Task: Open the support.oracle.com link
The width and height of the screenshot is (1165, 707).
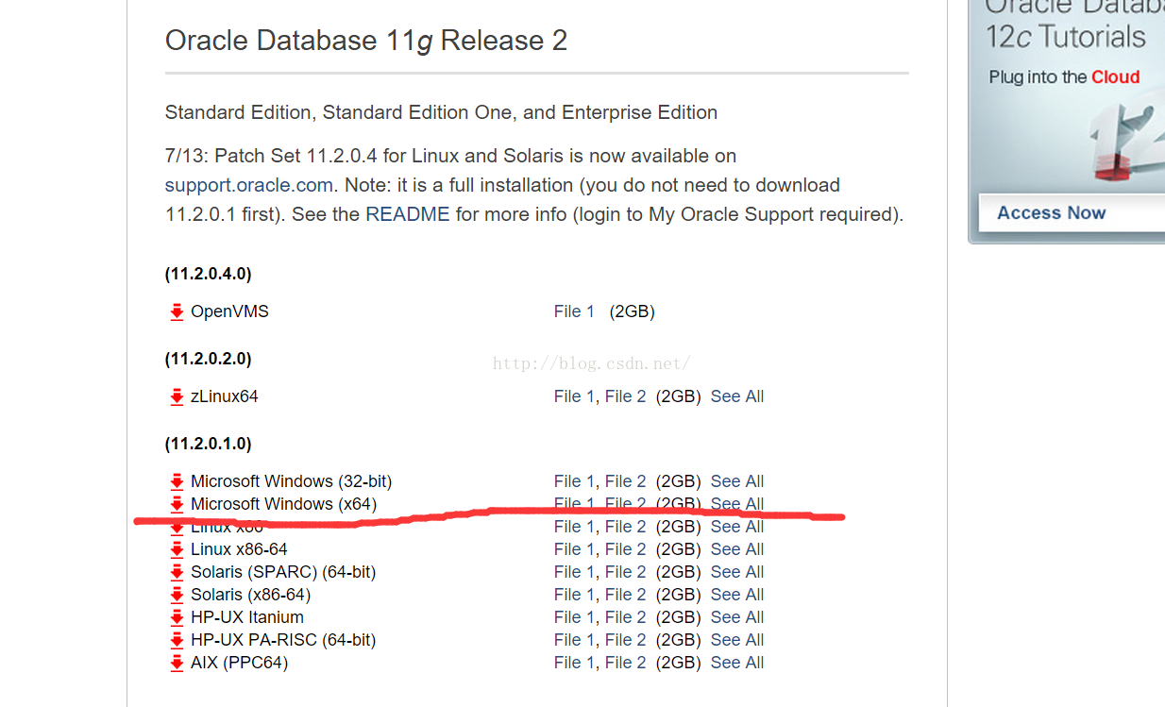Action: [x=248, y=185]
